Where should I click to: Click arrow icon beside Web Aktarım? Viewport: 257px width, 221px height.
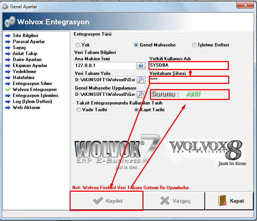[8, 108]
